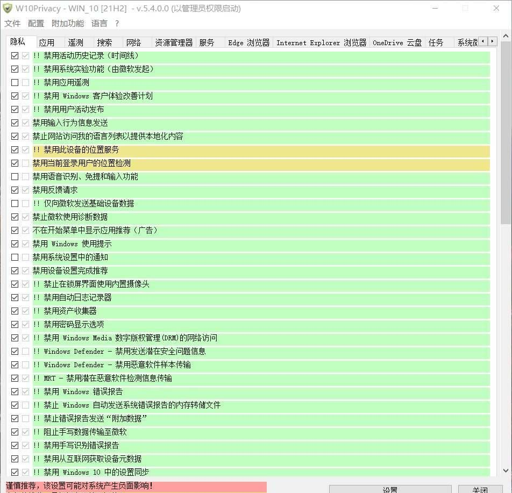512x493 pixels.
Task: Toggle 禁用 Windows 使用提示 checkbox
Action: pos(15,244)
